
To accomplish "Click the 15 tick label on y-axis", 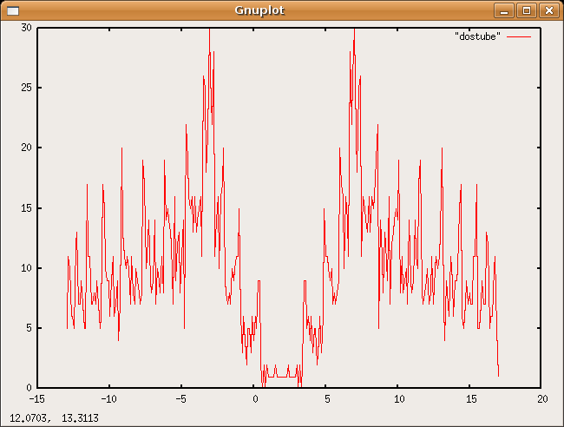I will tap(26, 207).
